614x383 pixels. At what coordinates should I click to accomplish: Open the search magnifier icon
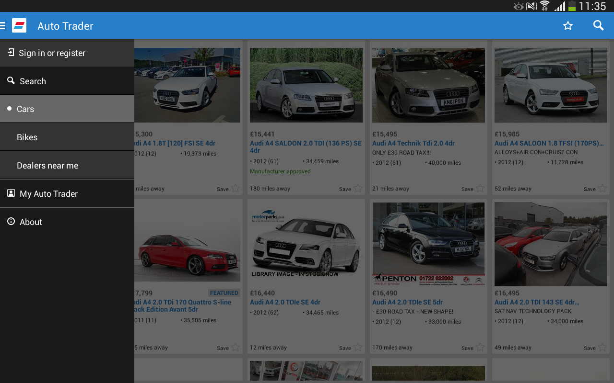[598, 25]
